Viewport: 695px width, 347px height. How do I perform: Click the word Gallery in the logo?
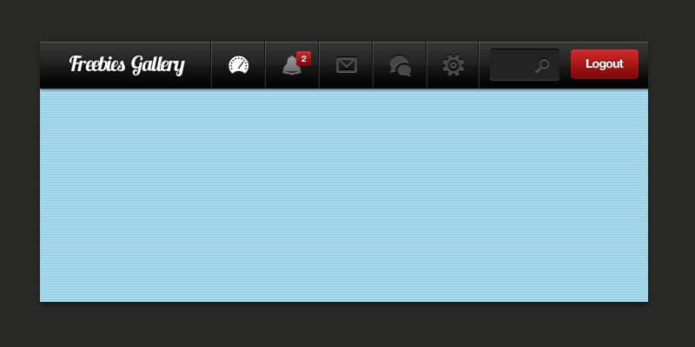(158, 66)
